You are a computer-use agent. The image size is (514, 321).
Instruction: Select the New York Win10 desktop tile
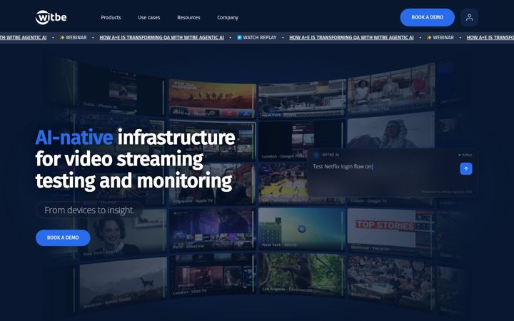pos(301,228)
